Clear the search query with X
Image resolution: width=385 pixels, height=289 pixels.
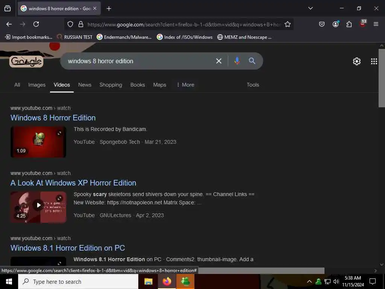[218, 61]
